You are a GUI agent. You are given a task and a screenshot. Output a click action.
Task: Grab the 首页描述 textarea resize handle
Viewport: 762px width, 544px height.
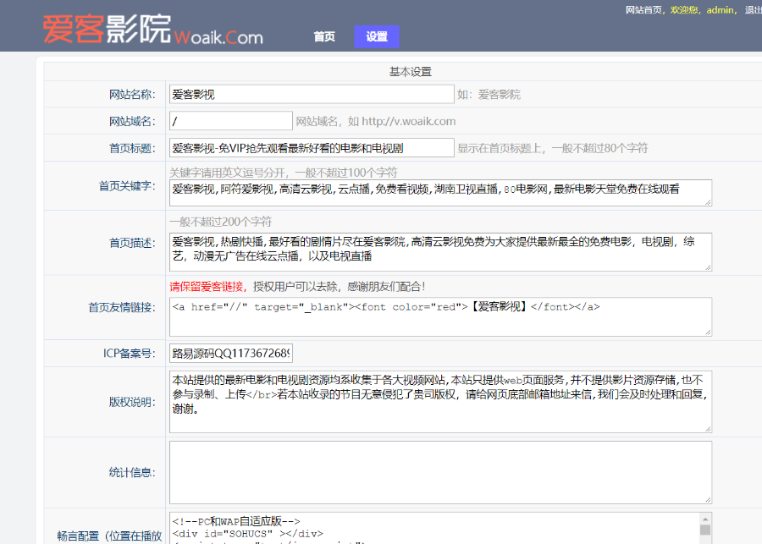click(x=708, y=267)
